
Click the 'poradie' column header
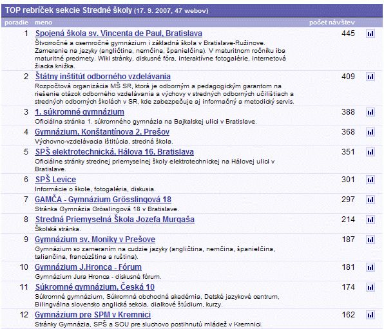16,23
